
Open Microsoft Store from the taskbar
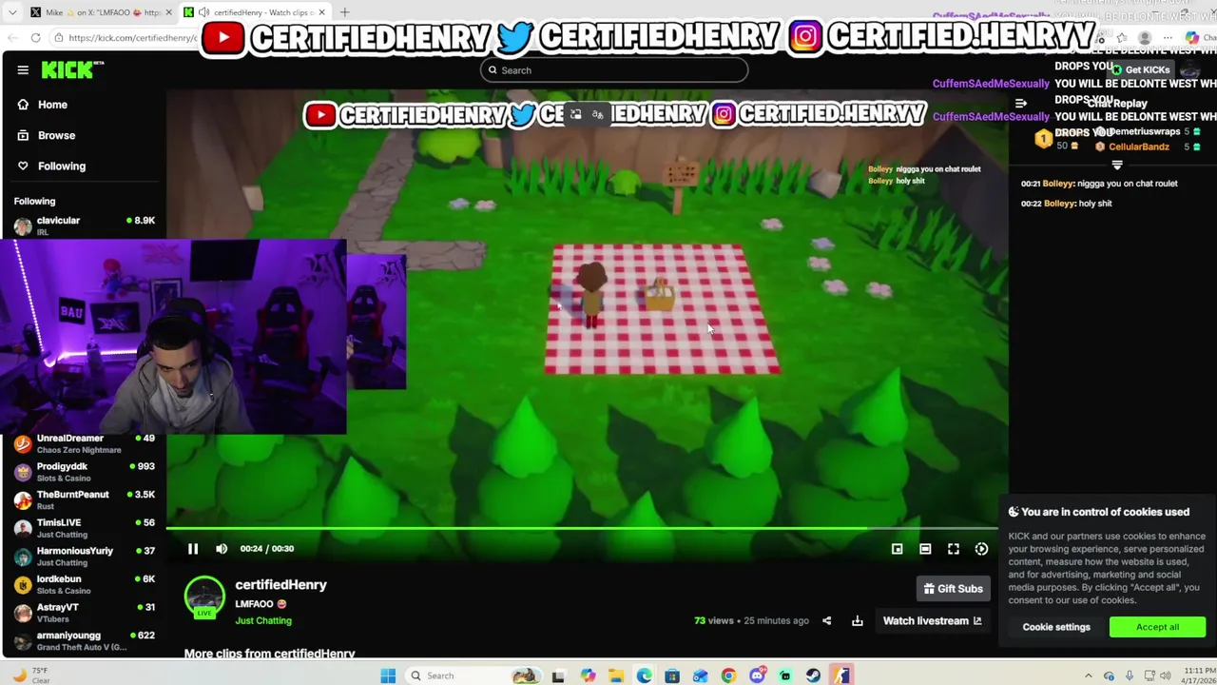[672, 675]
